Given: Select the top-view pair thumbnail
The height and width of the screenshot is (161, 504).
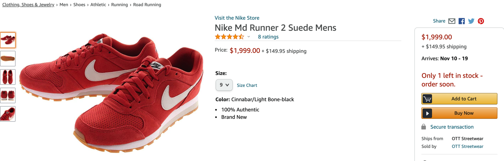Looking at the screenshot, I should click(8, 77).
